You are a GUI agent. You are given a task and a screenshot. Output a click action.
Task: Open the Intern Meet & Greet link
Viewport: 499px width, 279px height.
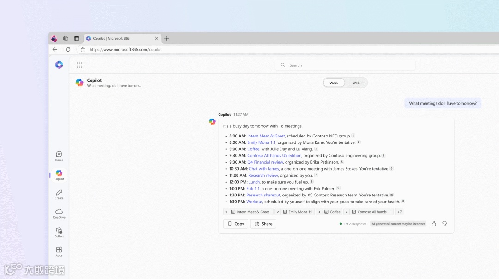tap(266, 136)
